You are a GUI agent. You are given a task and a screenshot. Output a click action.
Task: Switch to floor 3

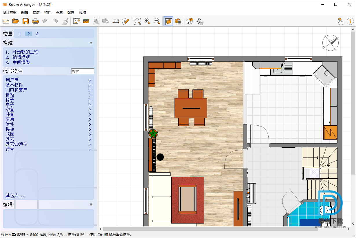[x=37, y=34]
